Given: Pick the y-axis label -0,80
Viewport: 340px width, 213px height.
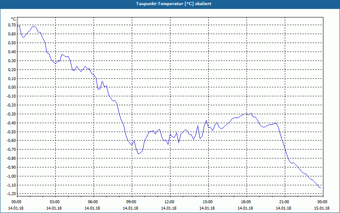Looking at the screenshot, I should click(x=11, y=158).
